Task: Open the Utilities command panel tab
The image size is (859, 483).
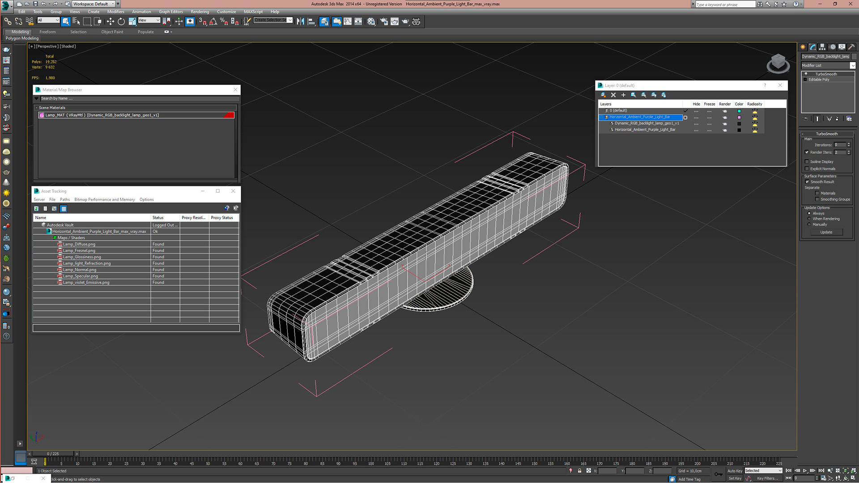Action: coord(852,47)
